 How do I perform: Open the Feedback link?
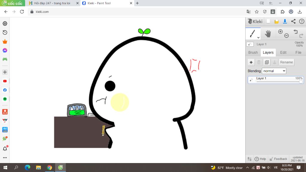(x=278, y=159)
